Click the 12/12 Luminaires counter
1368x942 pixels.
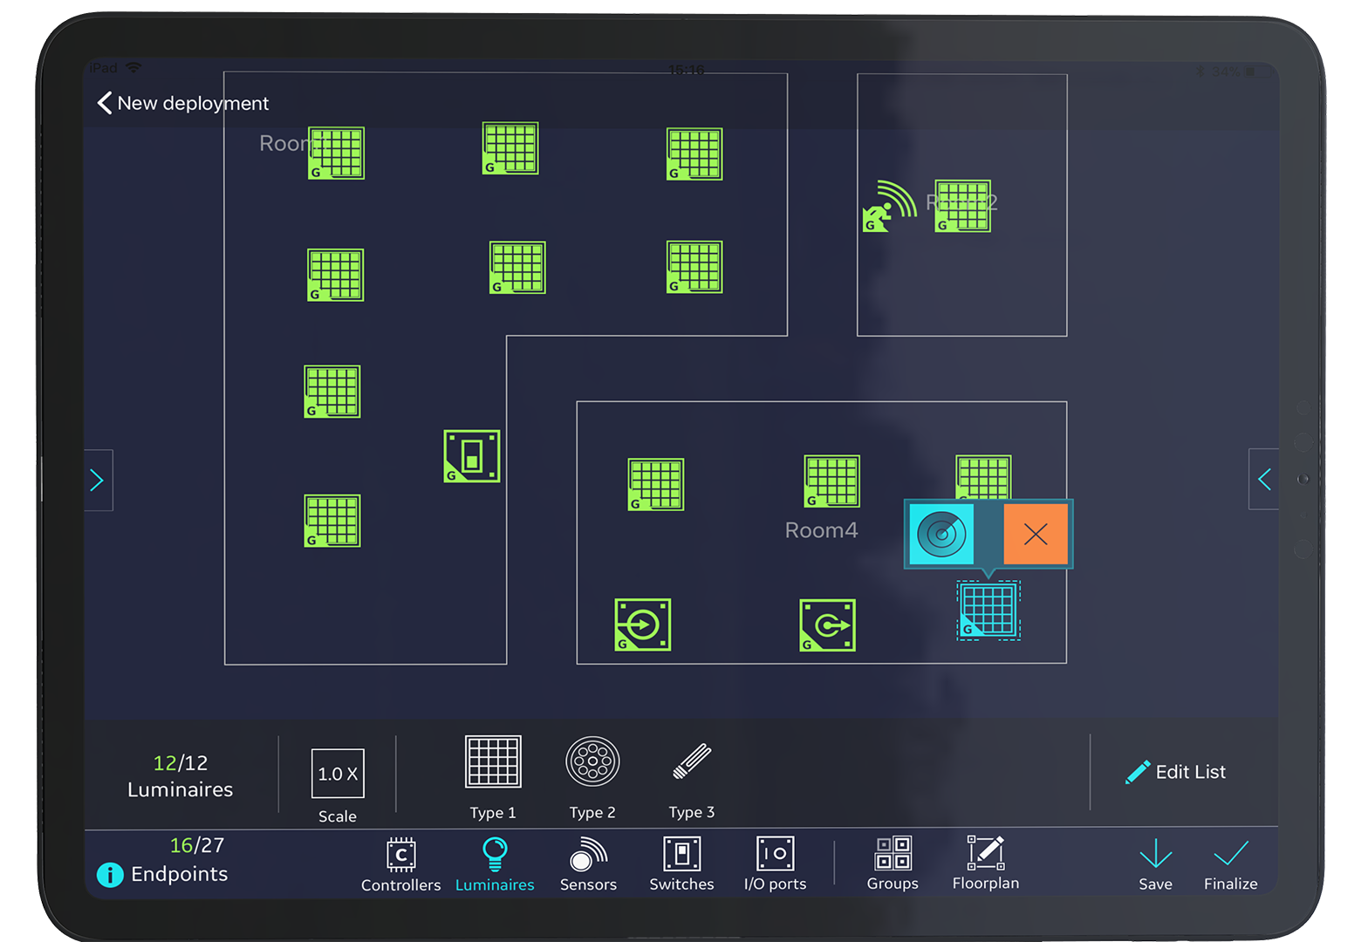pyautogui.click(x=181, y=776)
